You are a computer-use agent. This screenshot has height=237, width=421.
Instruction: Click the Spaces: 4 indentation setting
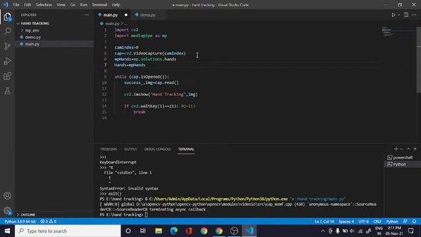point(346,221)
